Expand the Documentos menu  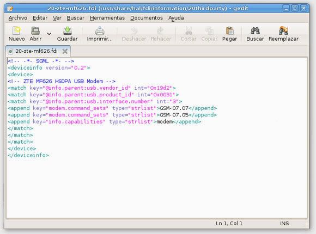(x=147, y=18)
